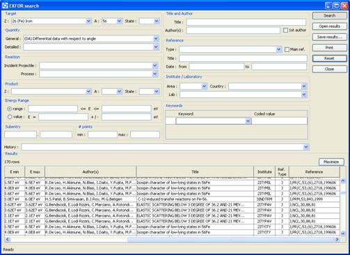350x255 pixels.
Task: Open the Reference Type dropdown
Action: tap(278, 49)
